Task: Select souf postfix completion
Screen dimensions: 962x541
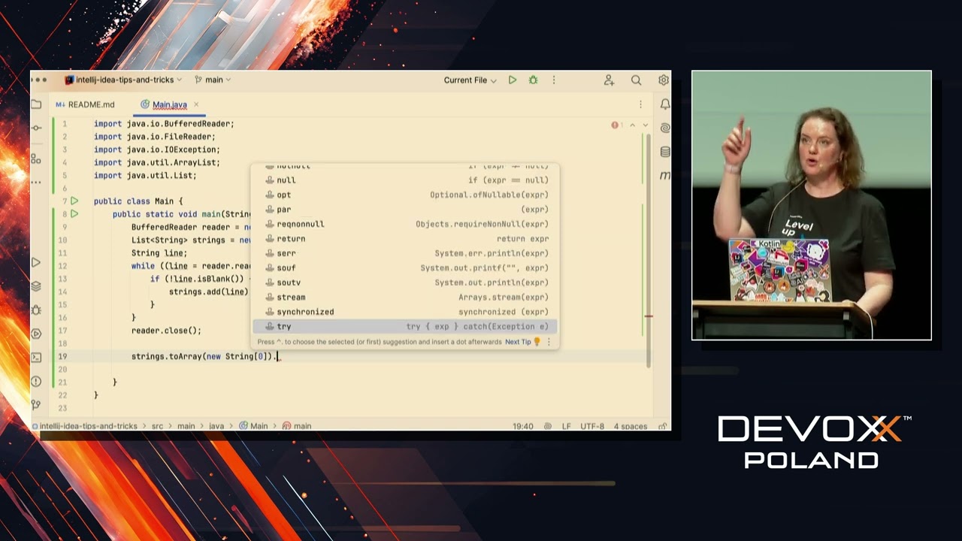Action: [405, 268]
